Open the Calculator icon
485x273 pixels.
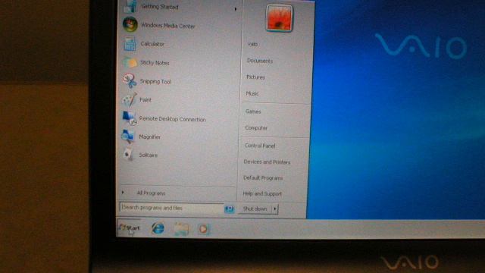[x=130, y=44]
